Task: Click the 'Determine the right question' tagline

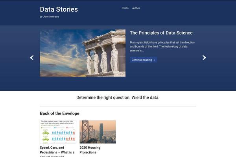Action: click(x=118, y=97)
